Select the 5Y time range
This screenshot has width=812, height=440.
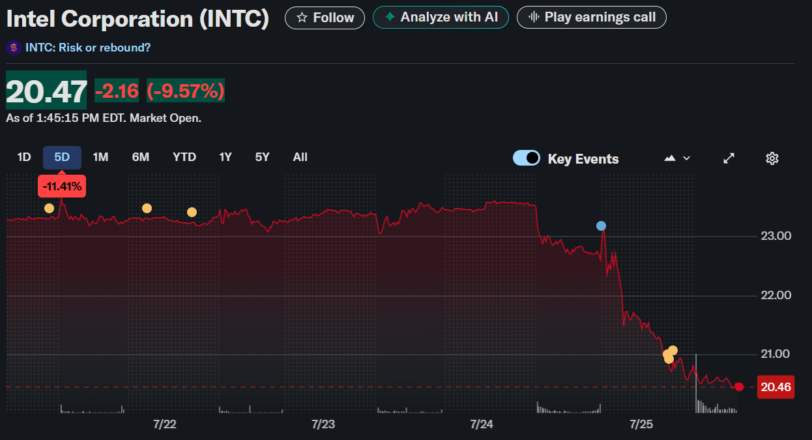tap(262, 157)
